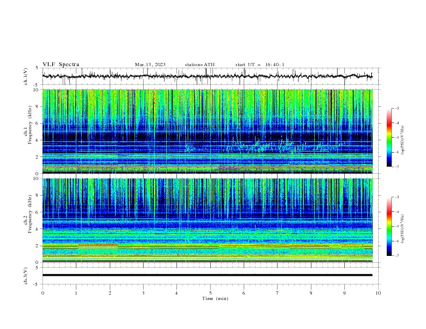Click the ch.1 colorbar "log(PSD)(V²/Hz)" label
This screenshot has height=329, width=426.
pos(403,140)
